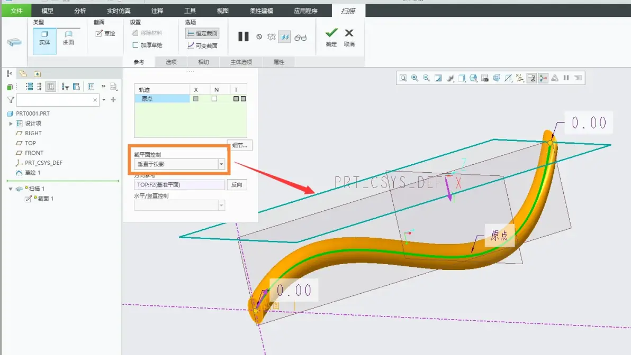The width and height of the screenshot is (631, 355).
Task: Select 曲面 surface type icon
Action: pyautogui.click(x=68, y=38)
